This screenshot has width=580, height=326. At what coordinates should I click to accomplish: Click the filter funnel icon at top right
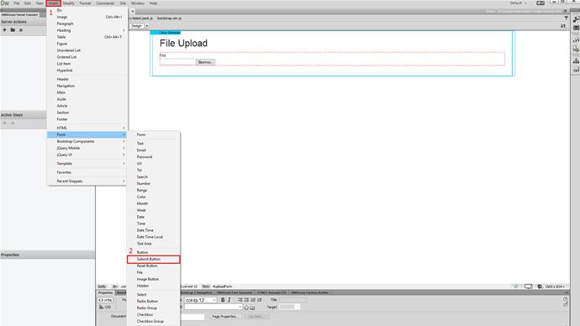566,18
